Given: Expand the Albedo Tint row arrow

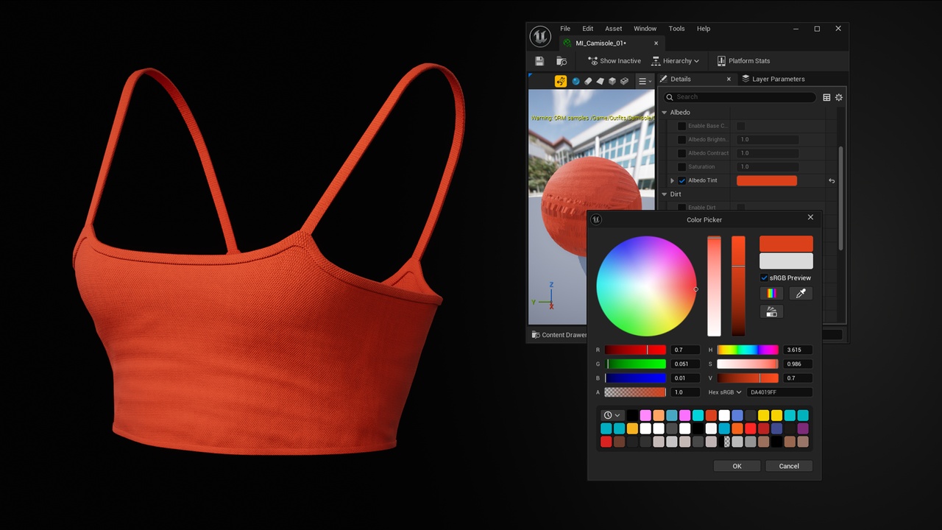Looking at the screenshot, I should tap(672, 181).
